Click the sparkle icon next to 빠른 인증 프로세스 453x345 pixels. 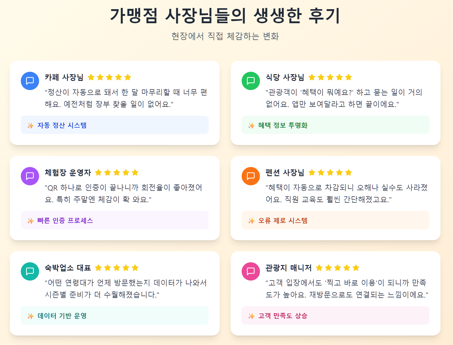click(31, 221)
